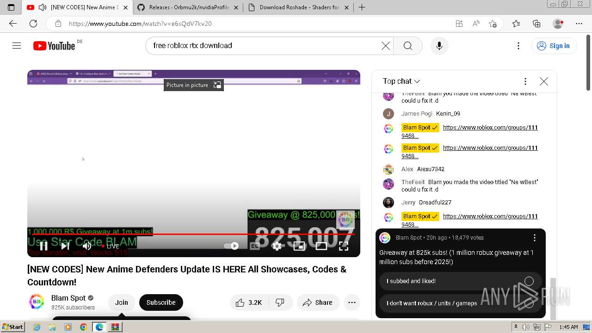This screenshot has width=592, height=333.
Task: Open Blam Spot channel avatar
Action: (x=37, y=302)
